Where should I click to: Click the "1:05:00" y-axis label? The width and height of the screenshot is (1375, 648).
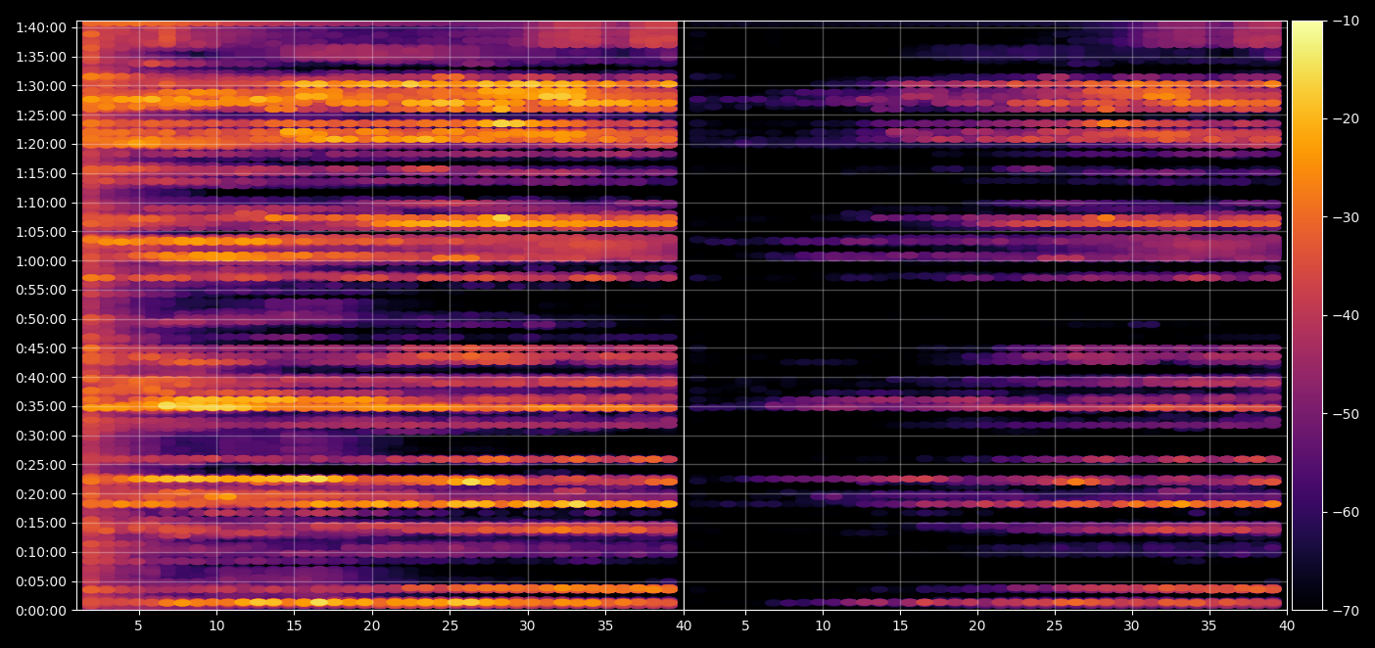41,232
